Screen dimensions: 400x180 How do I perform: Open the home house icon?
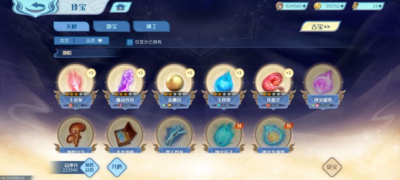pos(120,7)
